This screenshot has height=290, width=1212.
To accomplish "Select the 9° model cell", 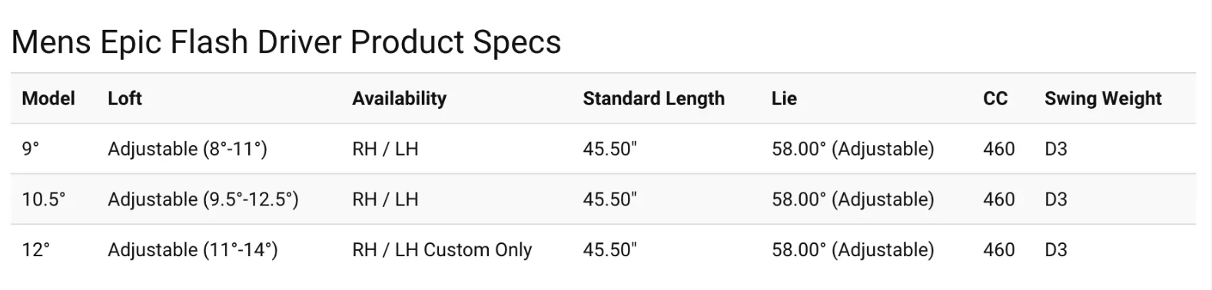I will tap(31, 149).
